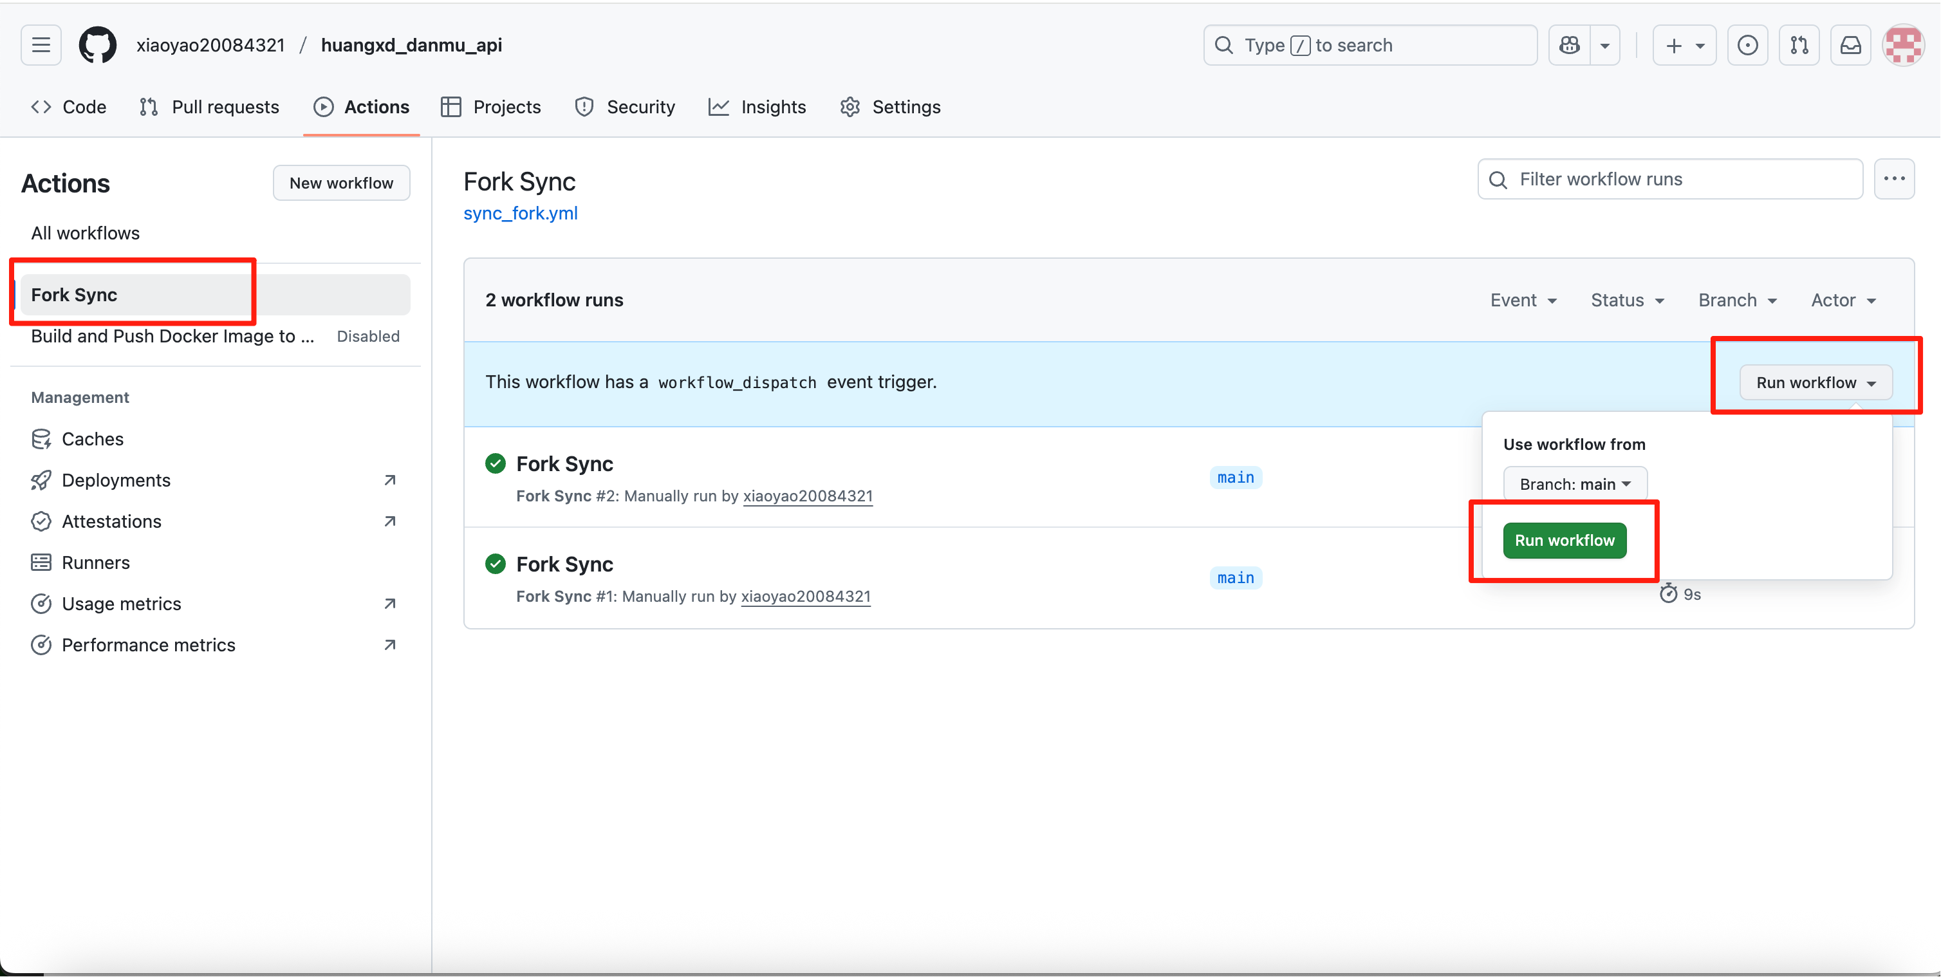Click the 'Disabled' label beside Docker workflow

(369, 336)
